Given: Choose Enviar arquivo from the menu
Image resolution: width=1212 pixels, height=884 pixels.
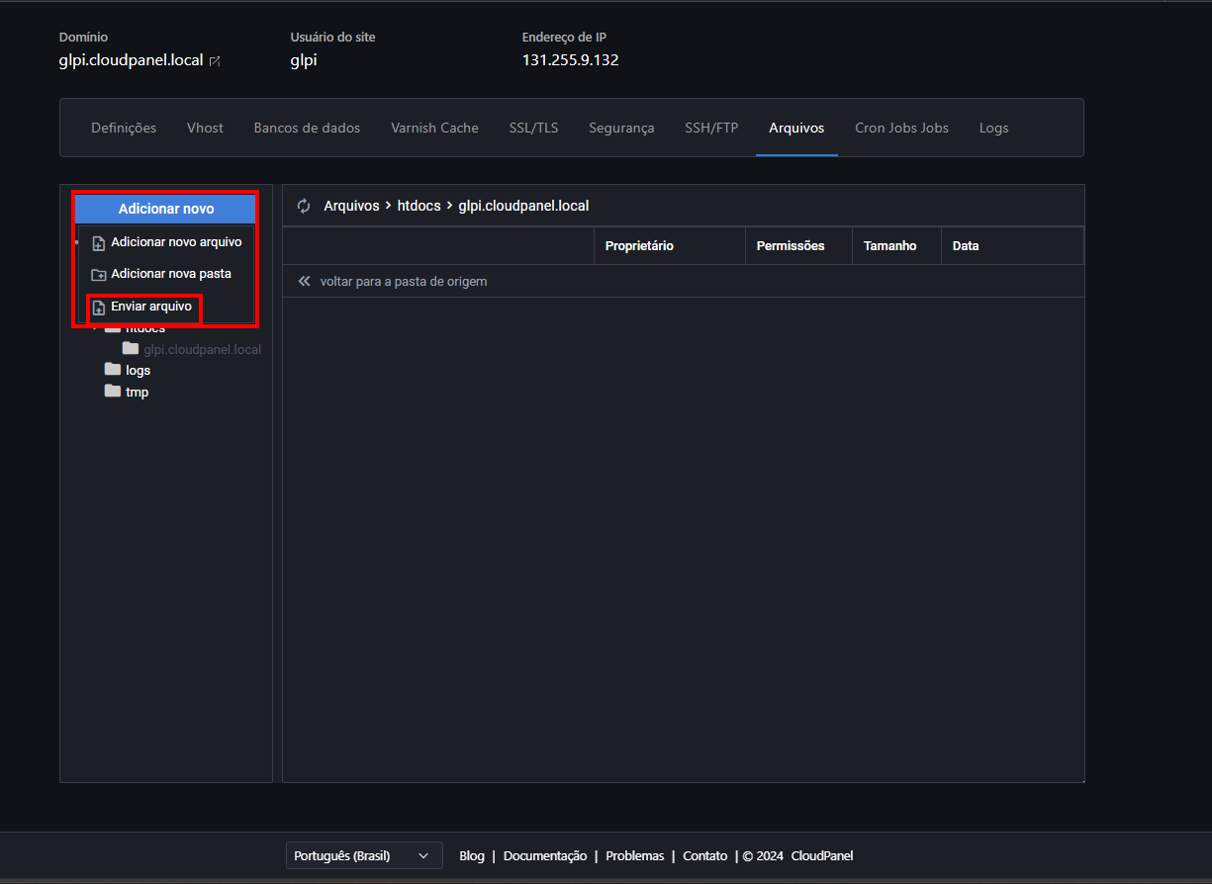Looking at the screenshot, I should pyautogui.click(x=150, y=307).
